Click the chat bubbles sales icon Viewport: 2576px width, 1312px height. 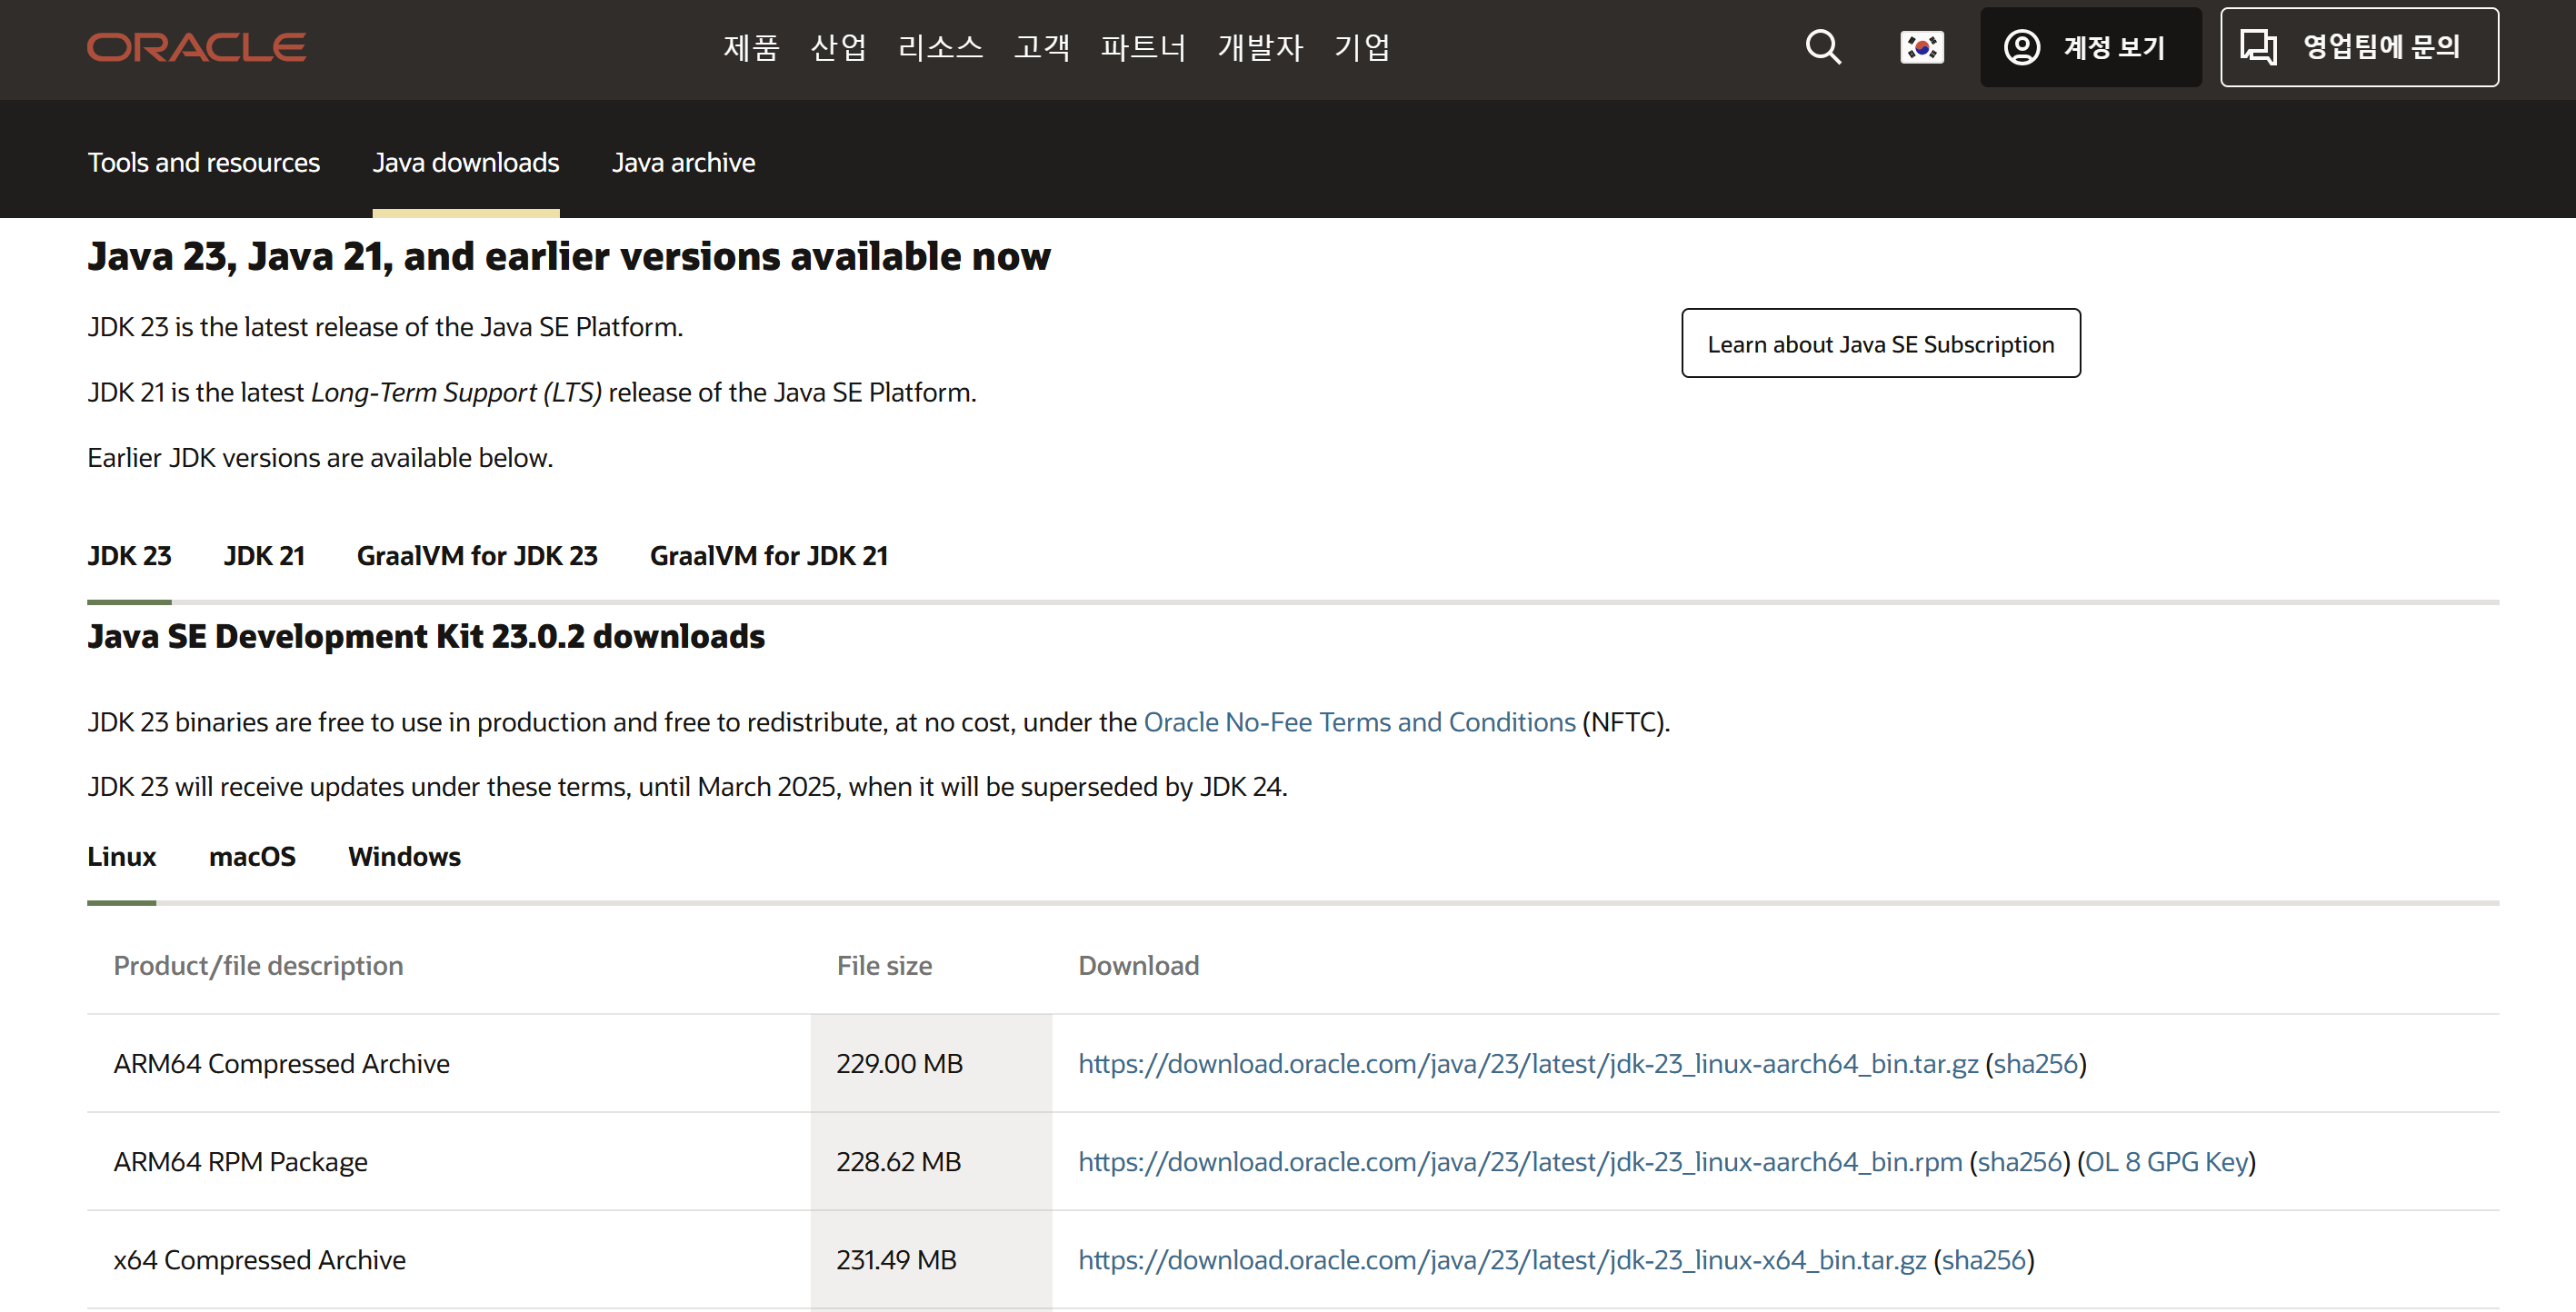pos(2258,47)
